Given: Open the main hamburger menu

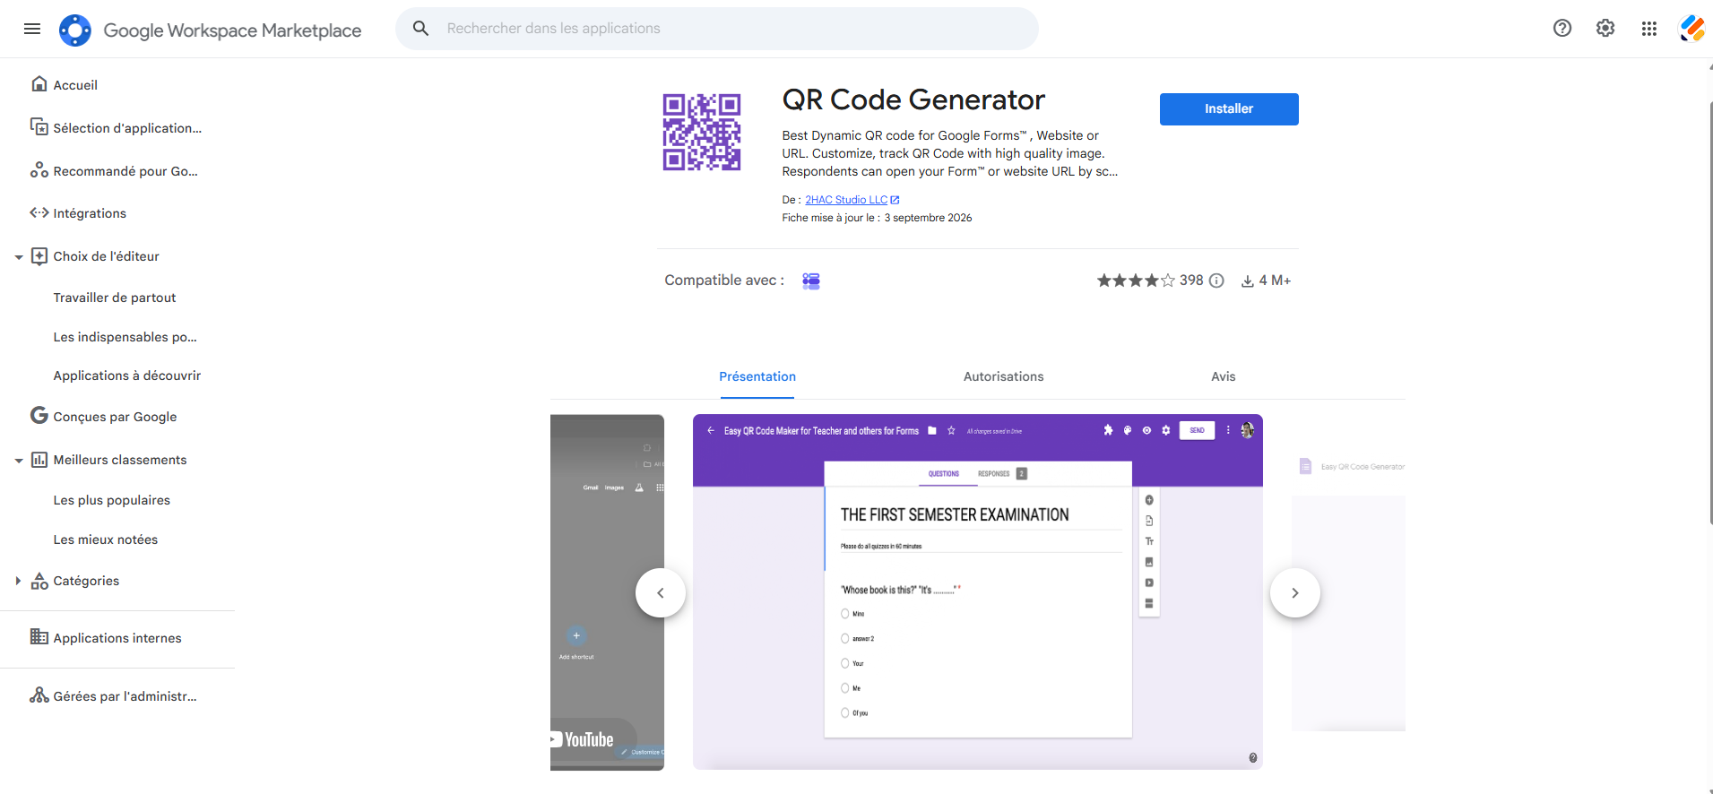Looking at the screenshot, I should (x=32, y=29).
